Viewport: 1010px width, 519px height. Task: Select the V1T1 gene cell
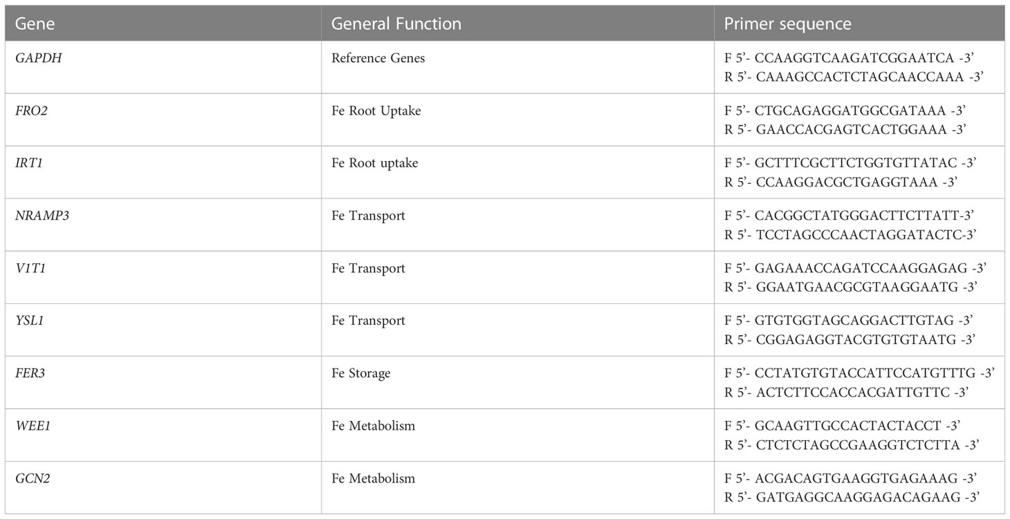click(30, 268)
